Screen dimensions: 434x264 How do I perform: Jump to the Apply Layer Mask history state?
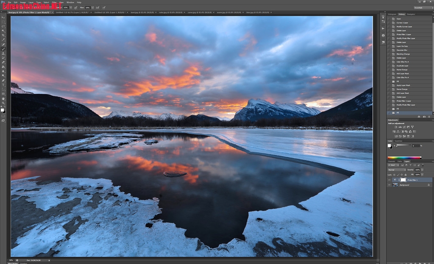[x=403, y=85]
